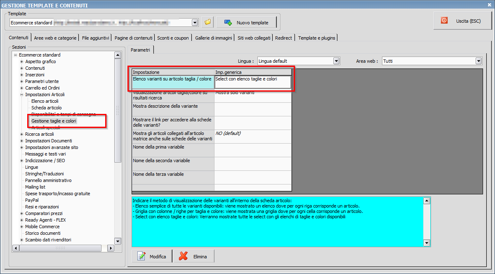Open the File aggiuntivi tab
Viewport: 495px width, 274px height.
[96, 38]
